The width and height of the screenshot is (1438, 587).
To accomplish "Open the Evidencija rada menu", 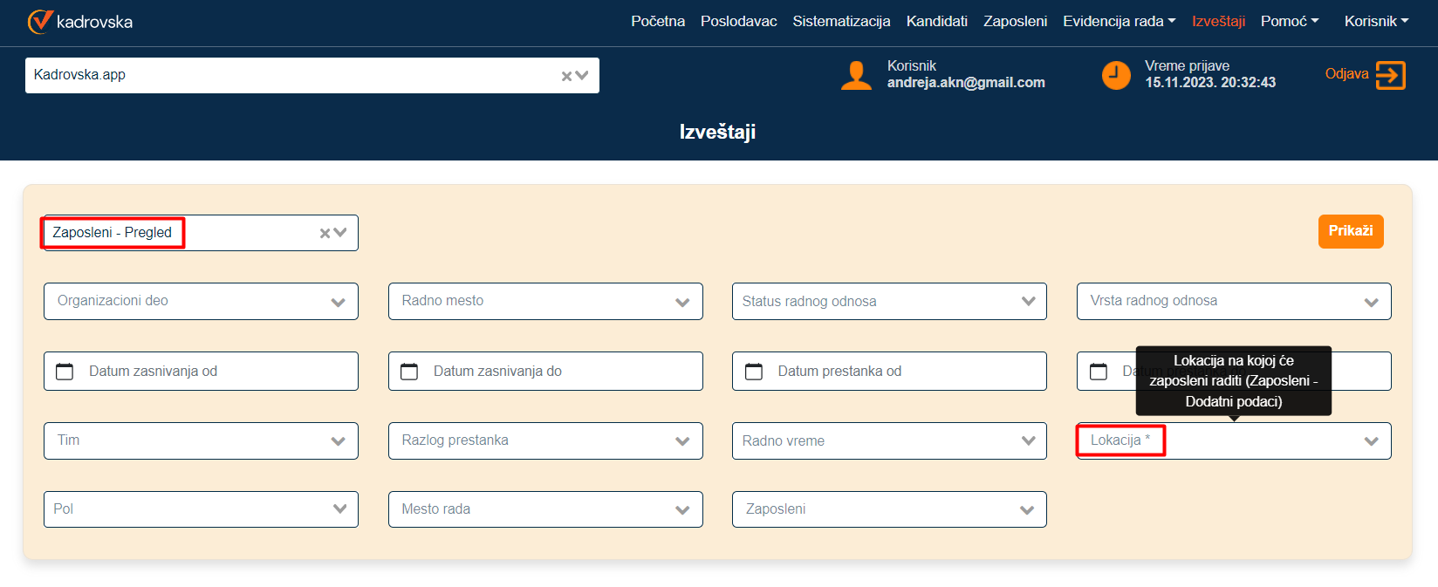I will click(1119, 21).
